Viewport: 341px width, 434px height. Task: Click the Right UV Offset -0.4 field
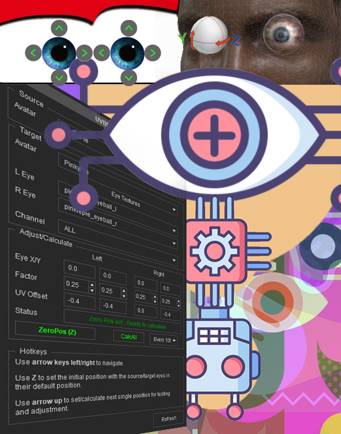click(x=170, y=314)
